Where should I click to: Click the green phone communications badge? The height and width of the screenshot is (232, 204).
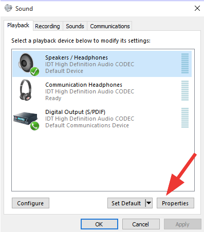[34, 126]
